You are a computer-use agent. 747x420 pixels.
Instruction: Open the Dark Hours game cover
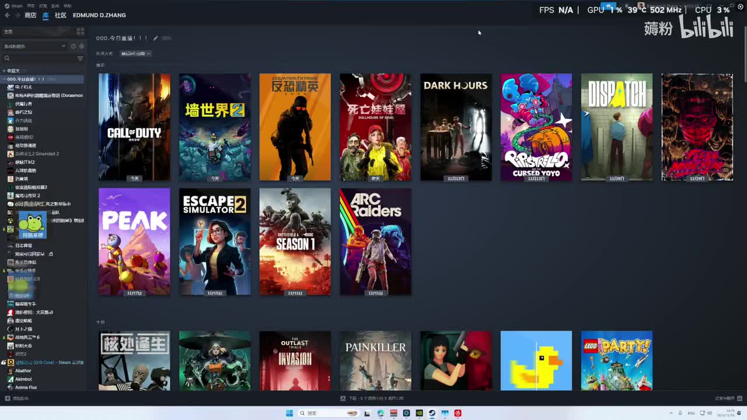pos(456,127)
